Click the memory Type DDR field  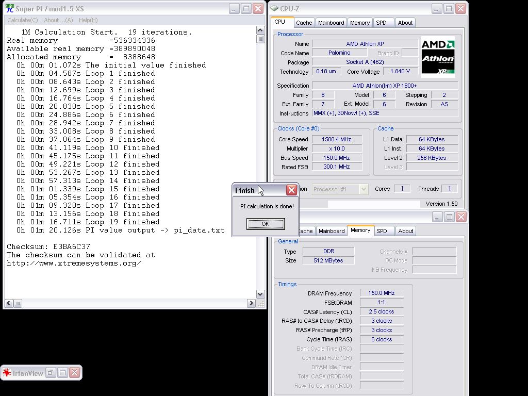(328, 251)
